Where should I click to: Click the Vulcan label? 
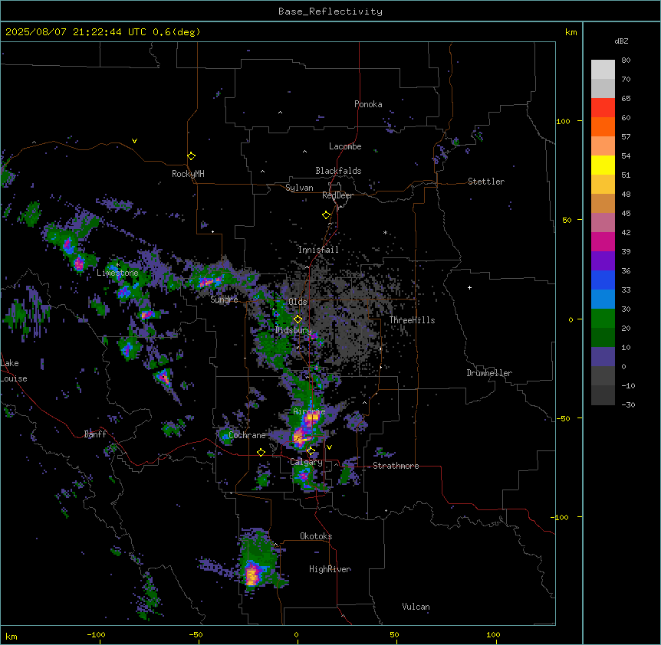click(x=416, y=607)
